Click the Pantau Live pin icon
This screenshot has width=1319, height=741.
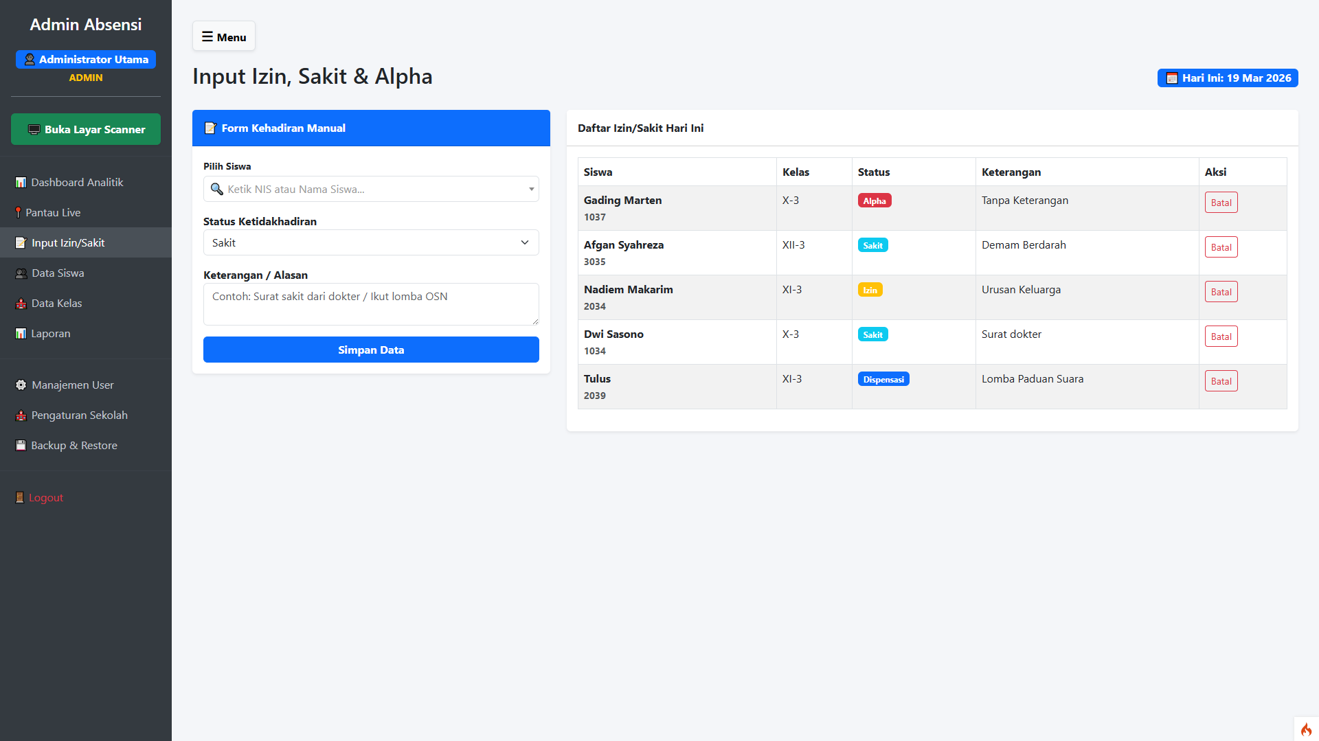click(18, 213)
